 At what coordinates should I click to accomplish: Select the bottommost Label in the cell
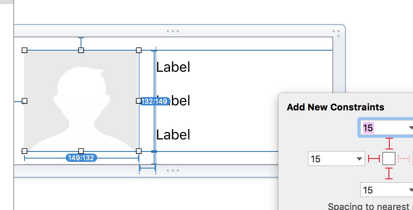[173, 134]
